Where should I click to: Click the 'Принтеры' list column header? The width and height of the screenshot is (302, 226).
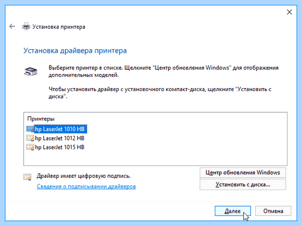[x=41, y=119]
